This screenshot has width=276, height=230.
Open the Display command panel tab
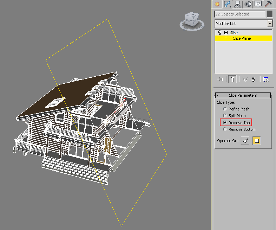(258, 4)
